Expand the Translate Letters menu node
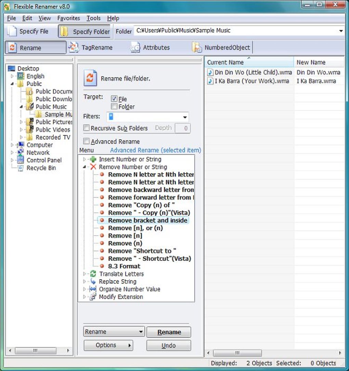The width and height of the screenshot is (349, 371). click(x=84, y=274)
